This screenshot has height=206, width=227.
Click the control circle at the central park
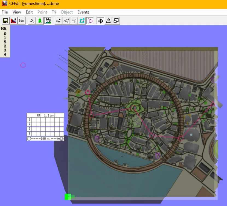[x=133, y=108]
